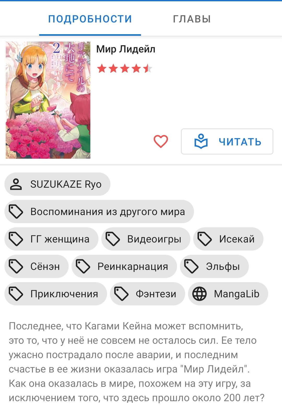282x409 pixels.
Task: Click tag icon on Реинкарнация chip
Action: pyautogui.click(x=83, y=266)
